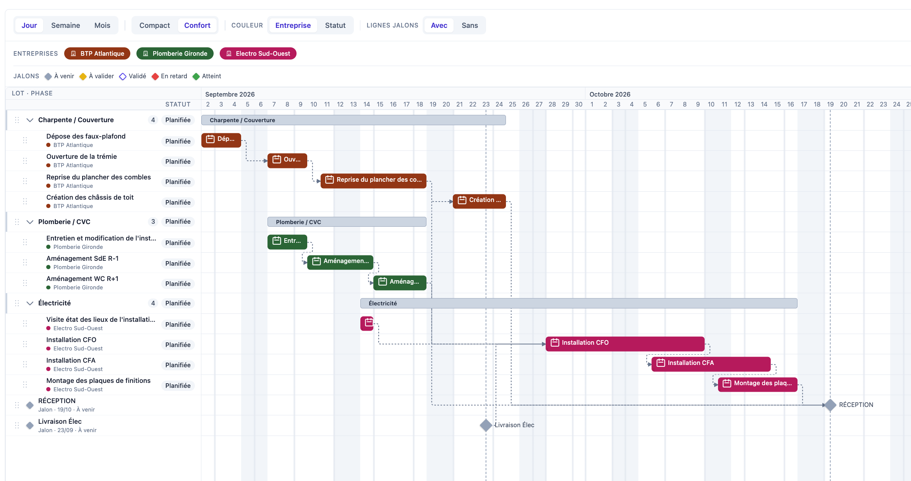Click the calendar icon on the Dép... task bar
911x481 pixels.
pos(210,139)
